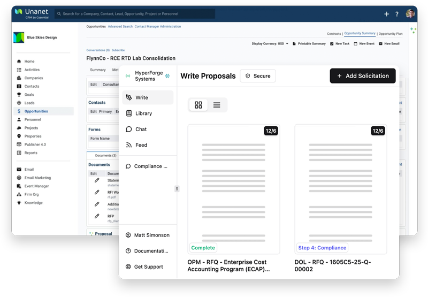Click the Proposal section sparkle header

pyautogui.click(x=101, y=234)
